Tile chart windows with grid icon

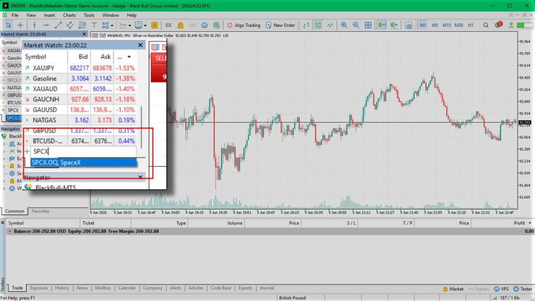[368, 25]
